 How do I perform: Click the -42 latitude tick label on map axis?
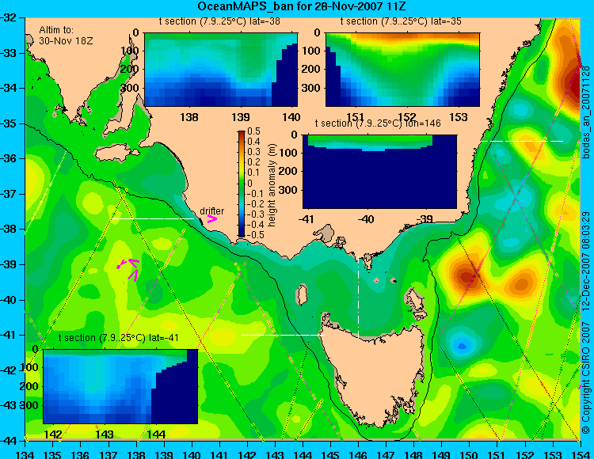click(x=10, y=370)
